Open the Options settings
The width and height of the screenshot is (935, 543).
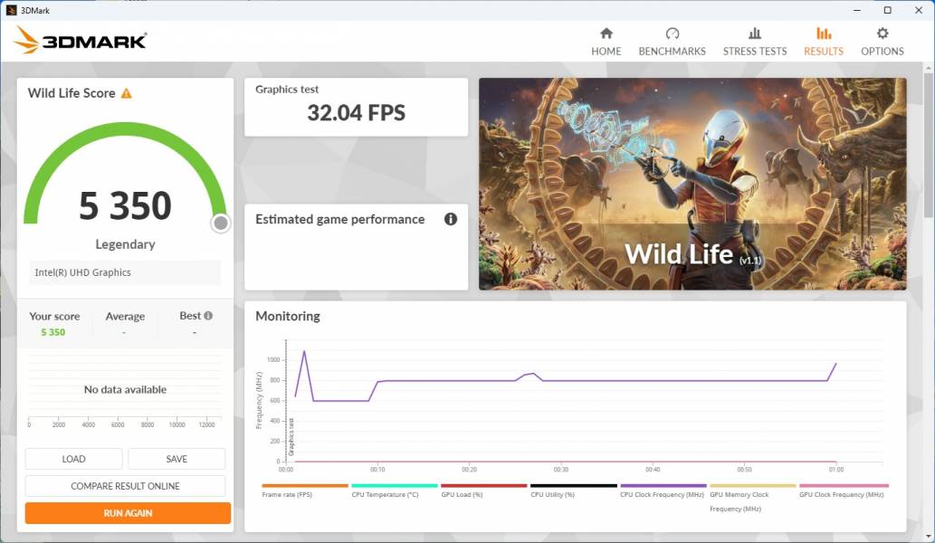[x=882, y=42]
